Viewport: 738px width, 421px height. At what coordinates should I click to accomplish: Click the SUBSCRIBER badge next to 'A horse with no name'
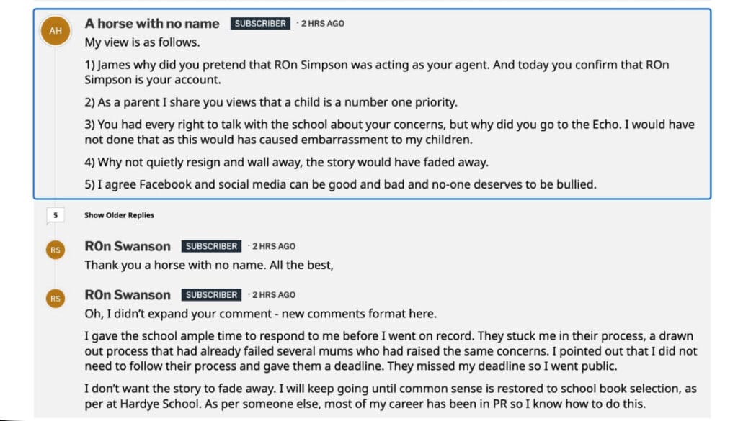tap(260, 24)
